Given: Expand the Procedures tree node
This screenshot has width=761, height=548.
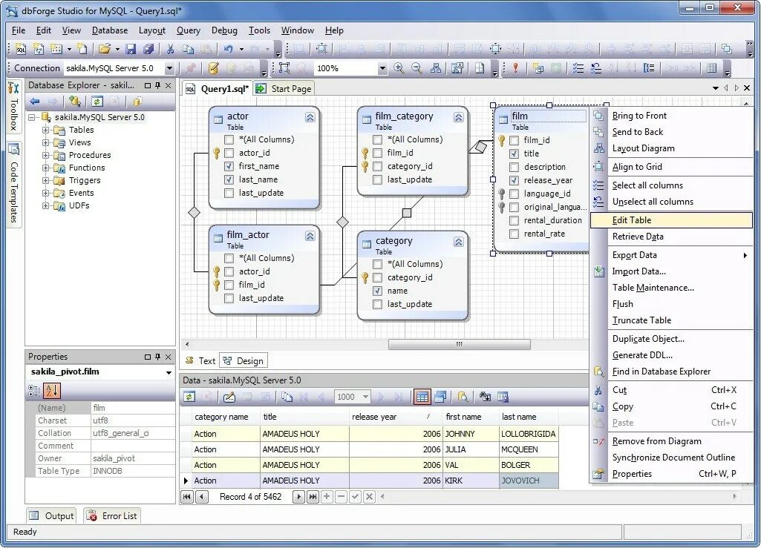Looking at the screenshot, I should click(x=45, y=155).
